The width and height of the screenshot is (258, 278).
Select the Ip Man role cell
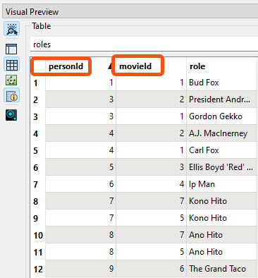(221, 184)
